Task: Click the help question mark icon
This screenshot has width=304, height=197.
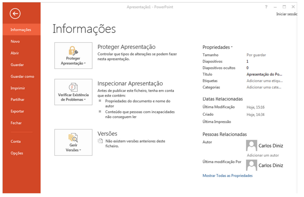Action: (266, 7)
